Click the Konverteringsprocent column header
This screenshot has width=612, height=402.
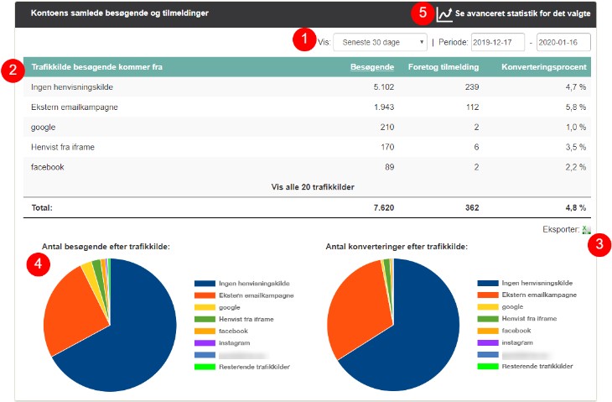(x=543, y=66)
